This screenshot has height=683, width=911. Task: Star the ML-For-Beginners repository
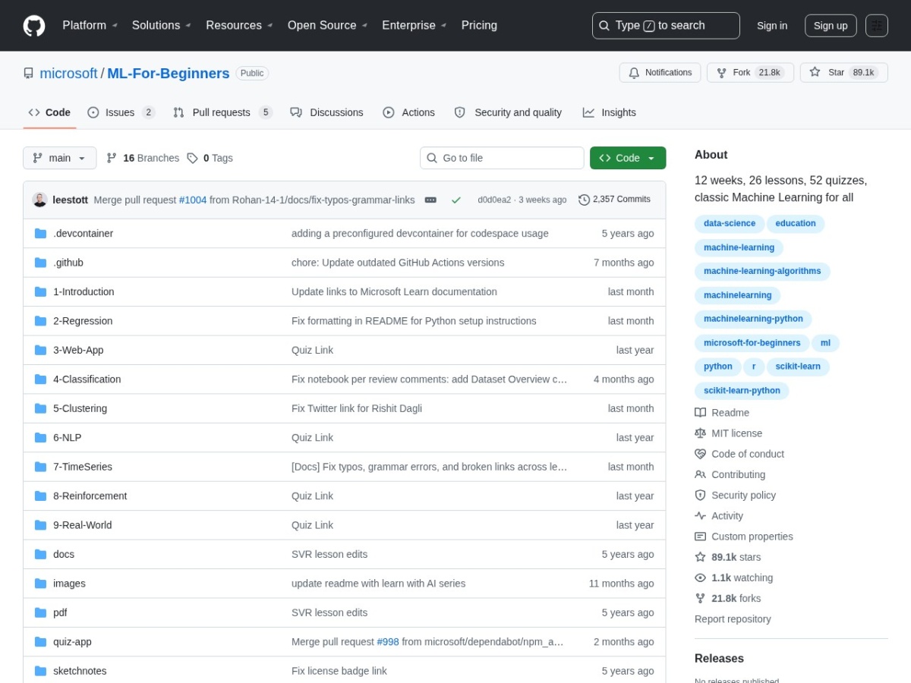(843, 73)
